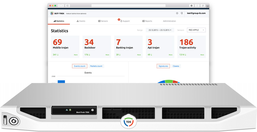Open the date range dropdown

[x=160, y=30]
